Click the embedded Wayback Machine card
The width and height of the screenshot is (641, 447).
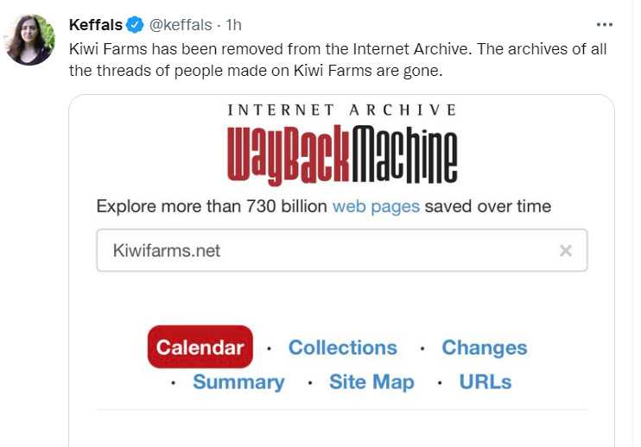click(x=342, y=271)
